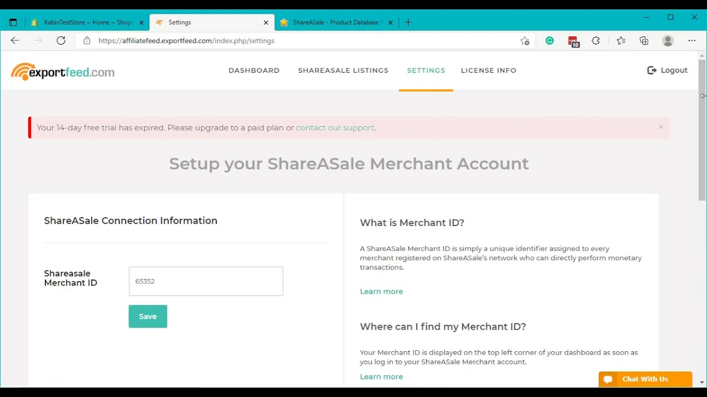
Task: Select the Settings browser tab
Action: [212, 23]
